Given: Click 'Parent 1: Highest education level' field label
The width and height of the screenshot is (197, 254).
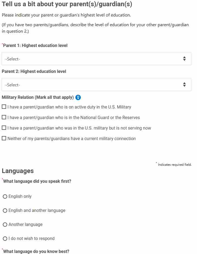Looking at the screenshot, I should (35, 46).
